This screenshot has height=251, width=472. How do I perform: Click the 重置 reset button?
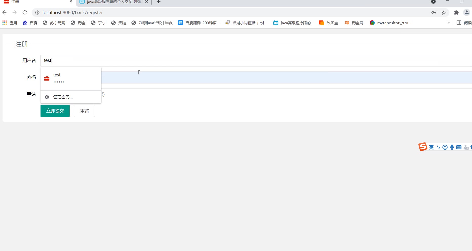coord(84,111)
